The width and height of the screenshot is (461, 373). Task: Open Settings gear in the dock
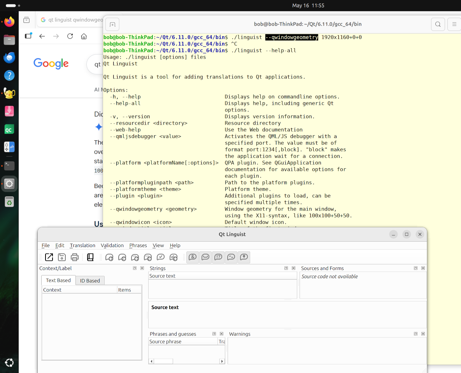click(x=9, y=184)
